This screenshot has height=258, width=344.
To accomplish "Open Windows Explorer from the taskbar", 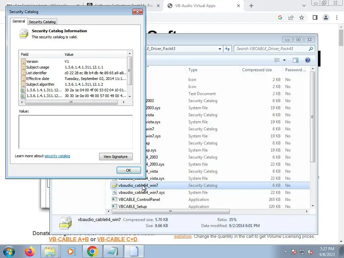I will click(50, 251).
